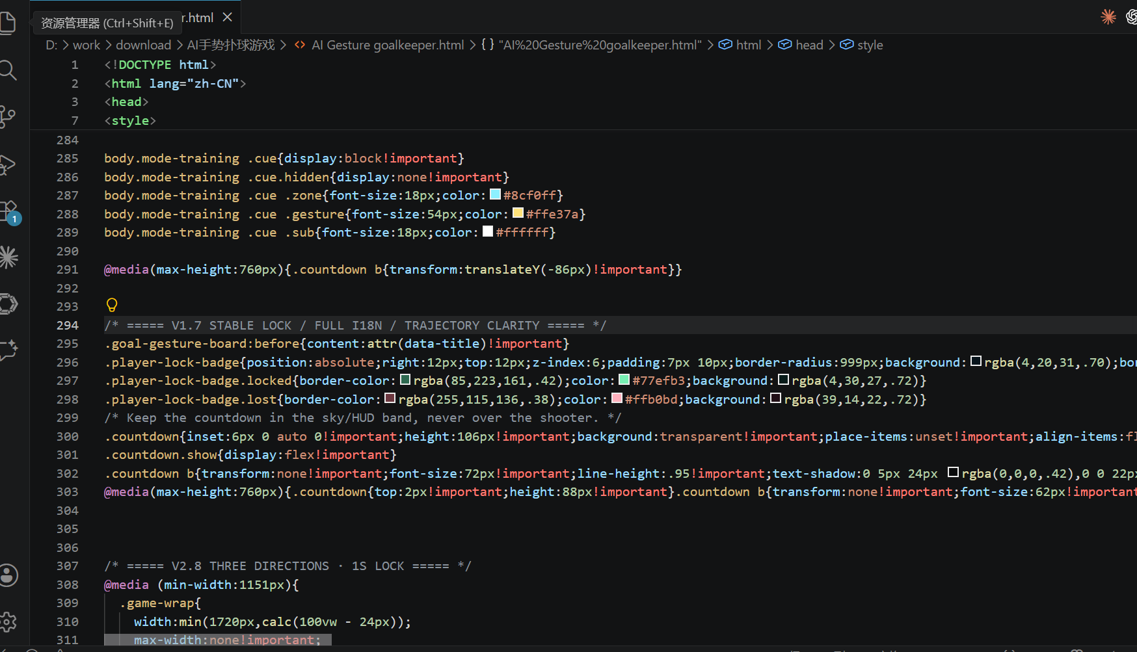
Task: Click line number 291 in the gutter
Action: 68,270
